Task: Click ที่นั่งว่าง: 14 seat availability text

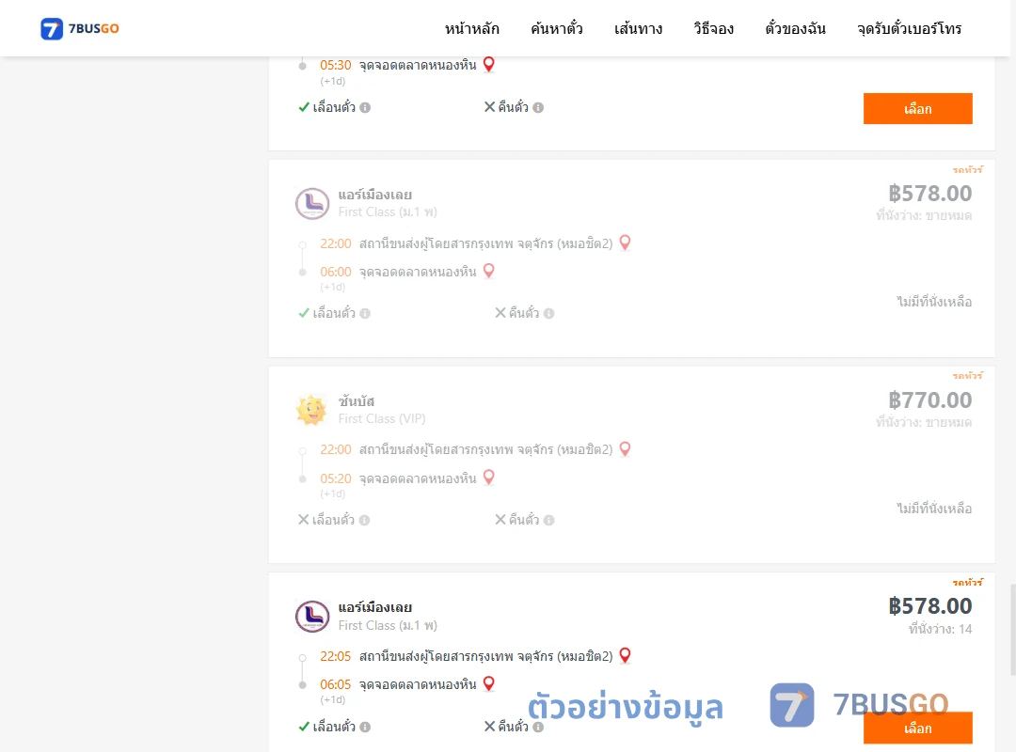Action: pos(940,629)
